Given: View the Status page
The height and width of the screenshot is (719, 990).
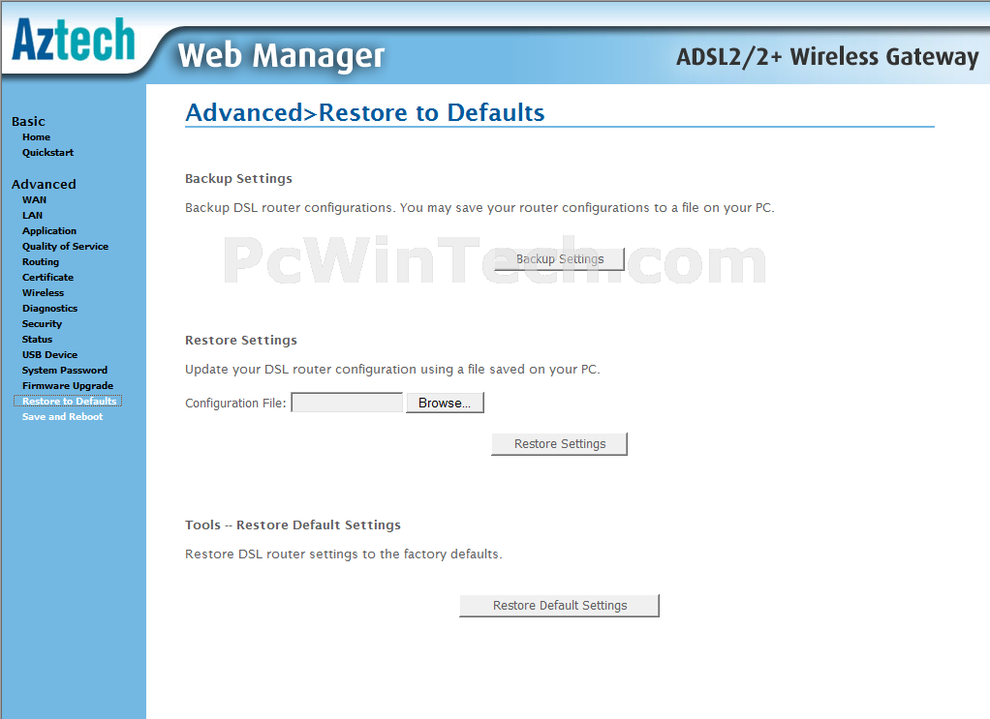Looking at the screenshot, I should point(37,340).
